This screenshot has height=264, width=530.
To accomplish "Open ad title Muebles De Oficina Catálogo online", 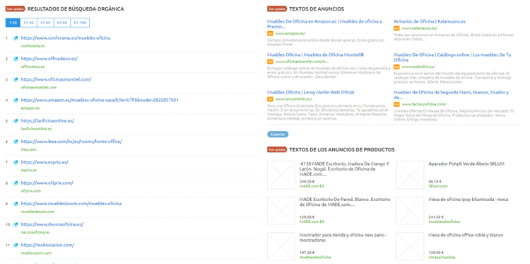I will pyautogui.click(x=452, y=57).
